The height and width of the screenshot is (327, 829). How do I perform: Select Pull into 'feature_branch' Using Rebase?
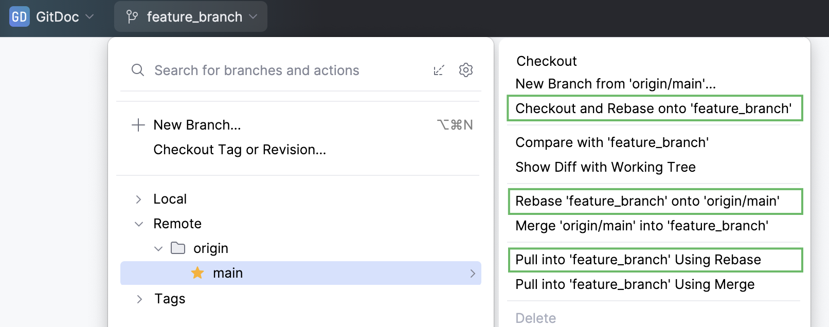(638, 260)
